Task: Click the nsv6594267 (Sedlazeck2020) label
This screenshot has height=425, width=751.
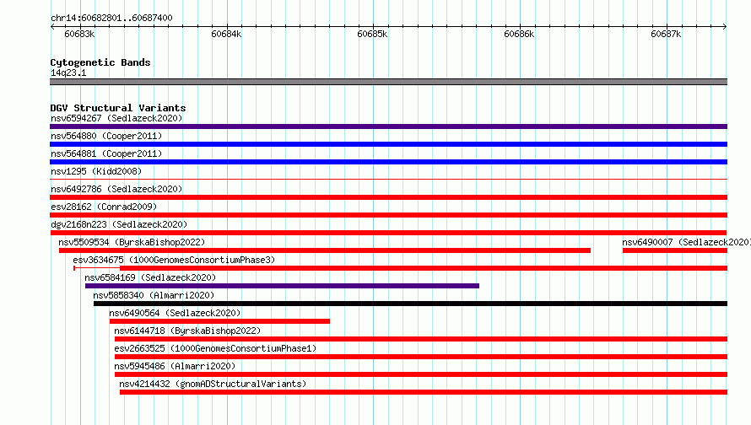Action: pyautogui.click(x=116, y=118)
